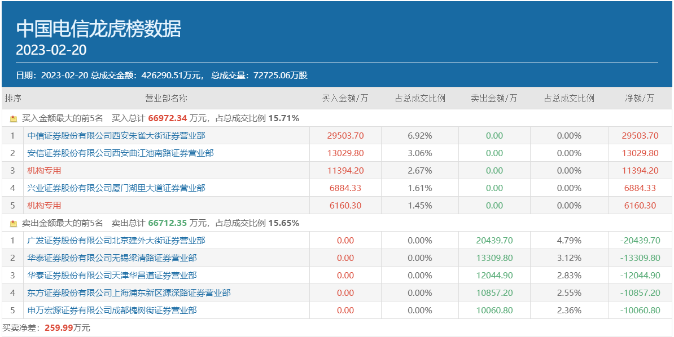Click 机构专用 in the 6160.30 row
This screenshot has height=337, width=674.
point(44,206)
